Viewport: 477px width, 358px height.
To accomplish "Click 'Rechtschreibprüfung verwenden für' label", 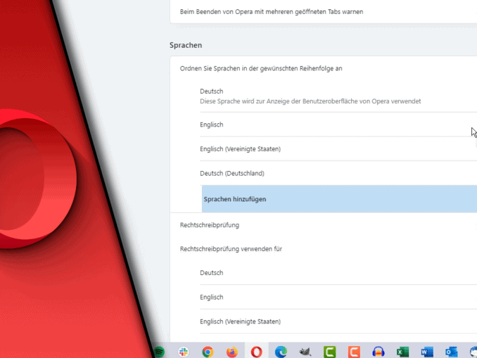I will click(231, 249).
